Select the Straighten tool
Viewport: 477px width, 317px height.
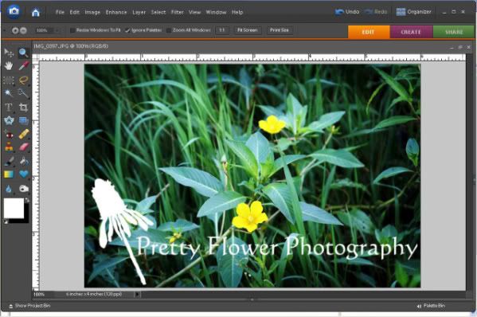[23, 120]
